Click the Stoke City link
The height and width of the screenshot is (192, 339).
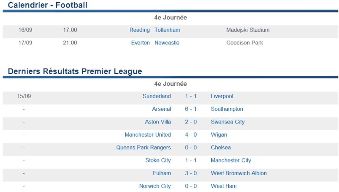click(x=158, y=161)
